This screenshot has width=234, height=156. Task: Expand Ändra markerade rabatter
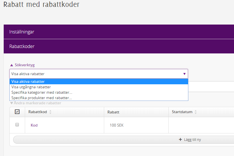(x=35, y=103)
